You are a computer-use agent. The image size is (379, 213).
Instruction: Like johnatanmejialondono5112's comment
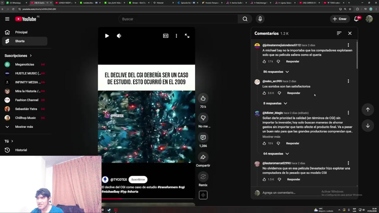coord(264,62)
